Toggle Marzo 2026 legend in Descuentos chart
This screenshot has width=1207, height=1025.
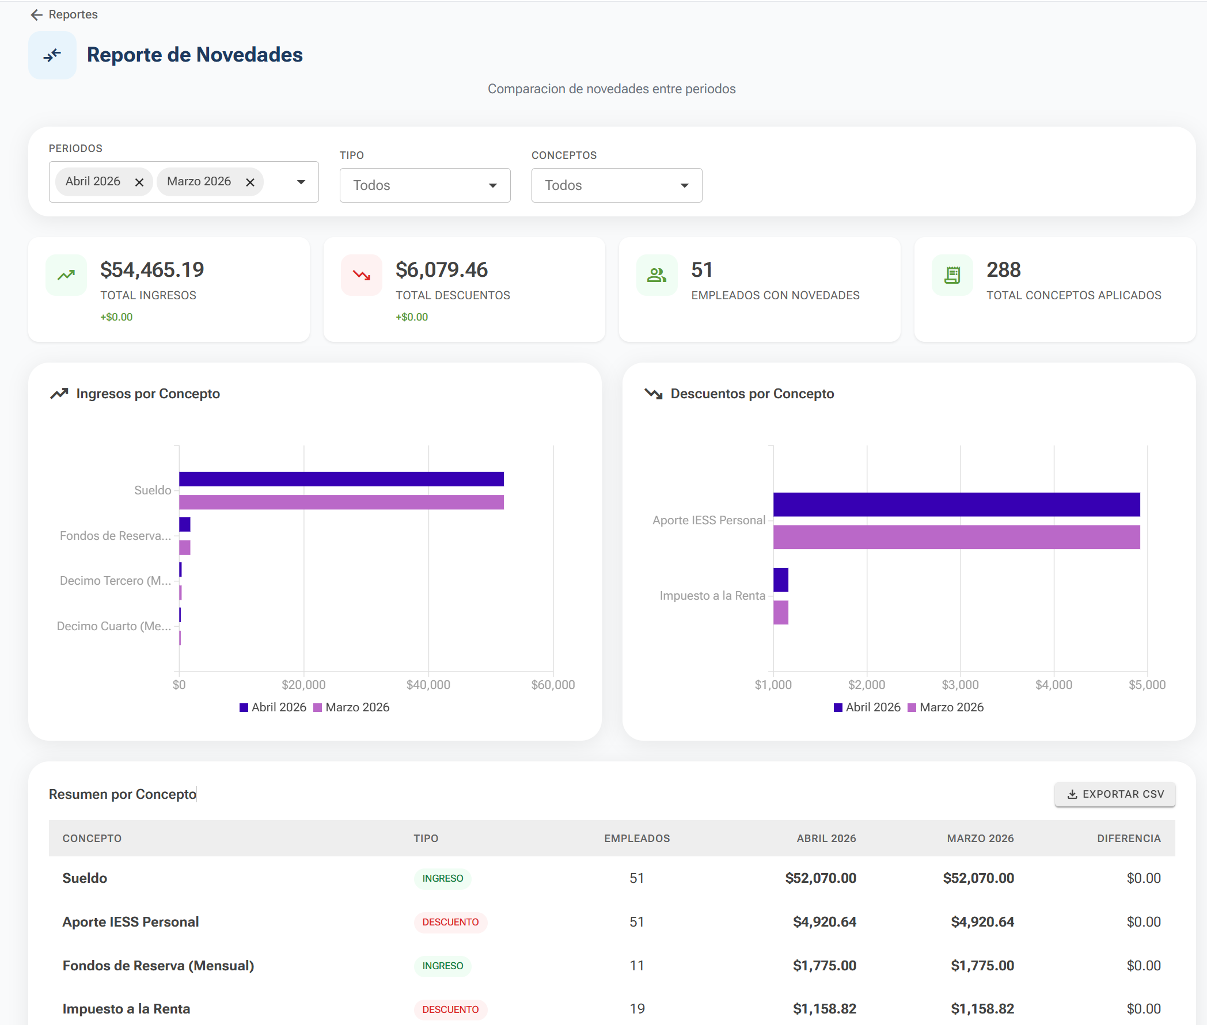click(x=946, y=707)
